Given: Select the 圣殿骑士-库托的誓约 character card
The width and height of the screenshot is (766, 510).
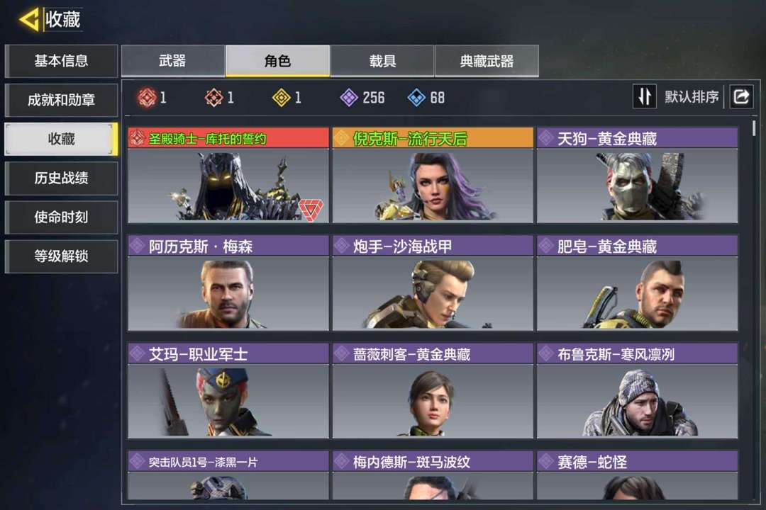Looking at the screenshot, I should (228, 175).
